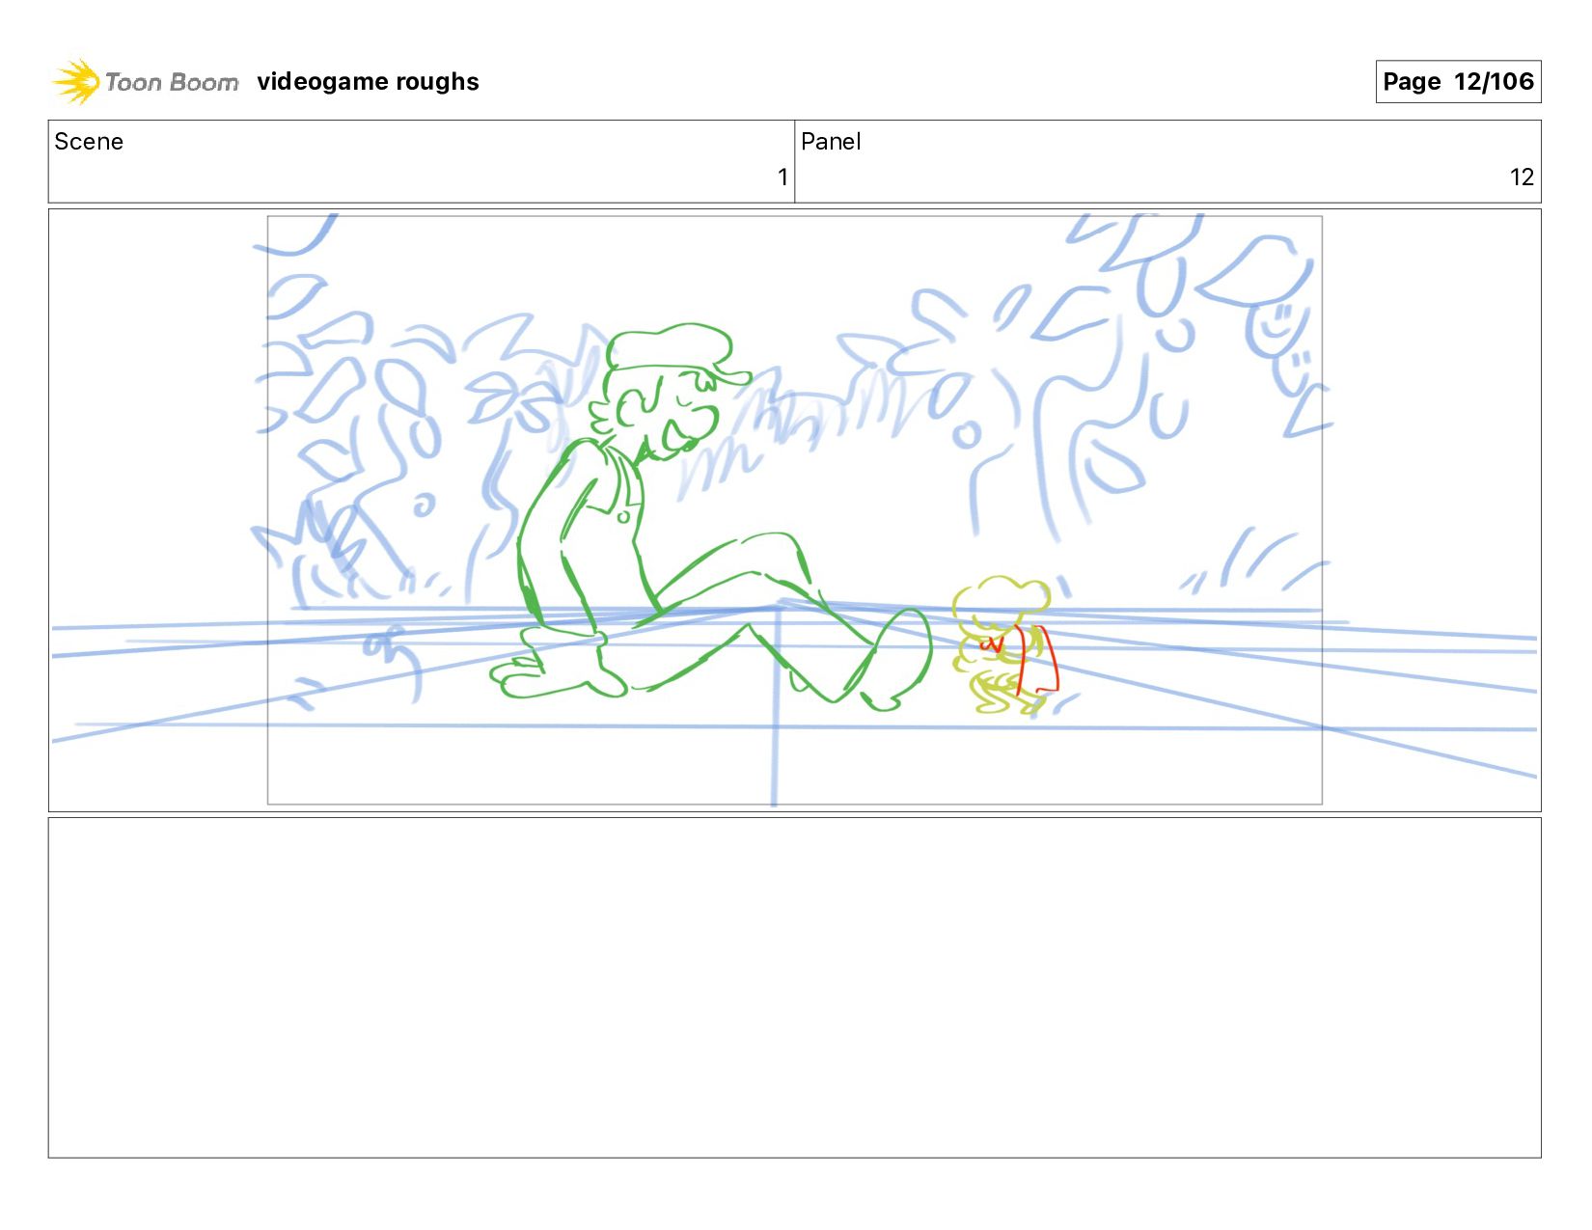Select the storyboard panel drawing thumbnail
The image size is (1592, 1230).
[794, 510]
